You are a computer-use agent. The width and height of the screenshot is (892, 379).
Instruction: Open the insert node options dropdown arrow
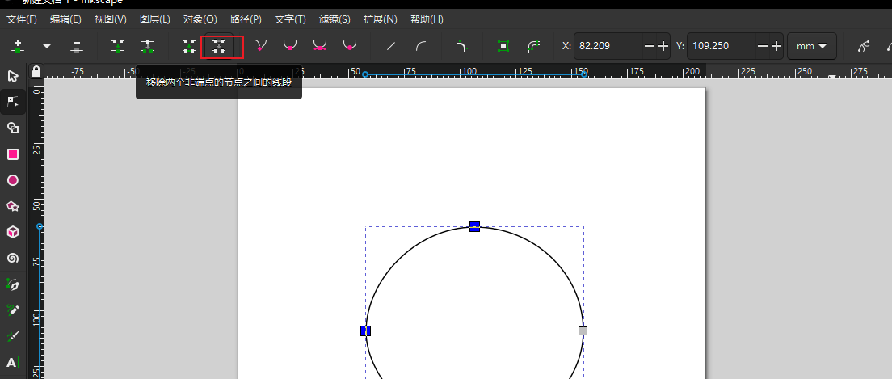(x=47, y=46)
